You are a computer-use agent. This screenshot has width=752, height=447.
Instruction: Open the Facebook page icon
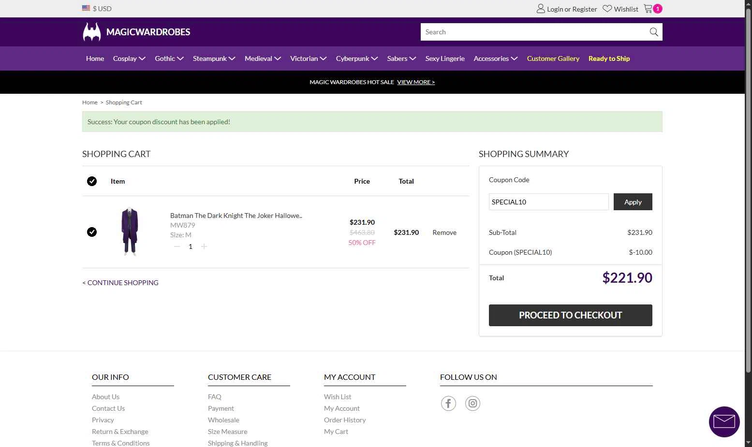448,403
